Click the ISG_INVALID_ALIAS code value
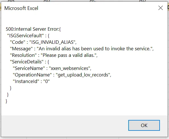The height and width of the screenshot is (139, 169). tap(53, 42)
